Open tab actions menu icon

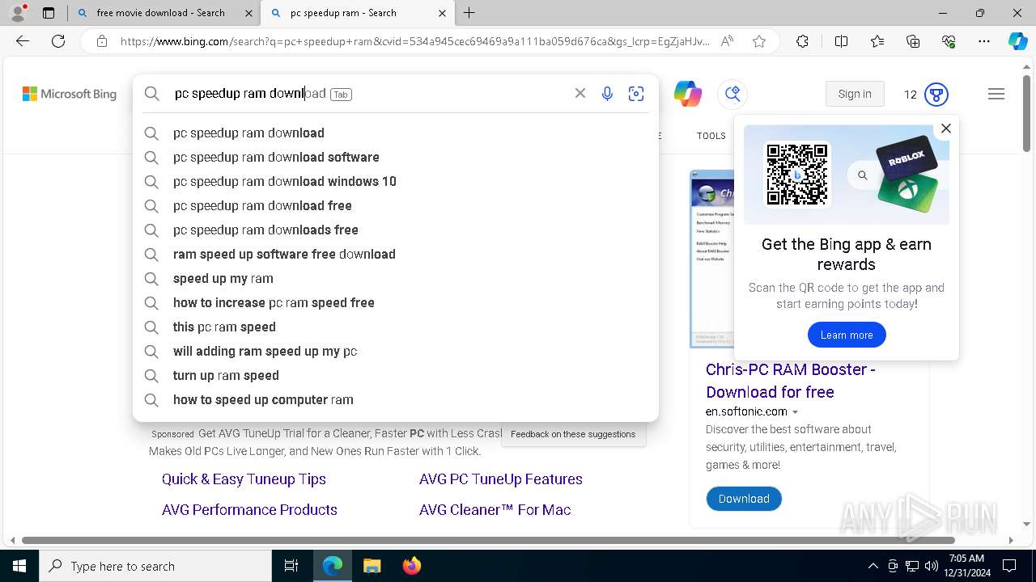pos(49,13)
